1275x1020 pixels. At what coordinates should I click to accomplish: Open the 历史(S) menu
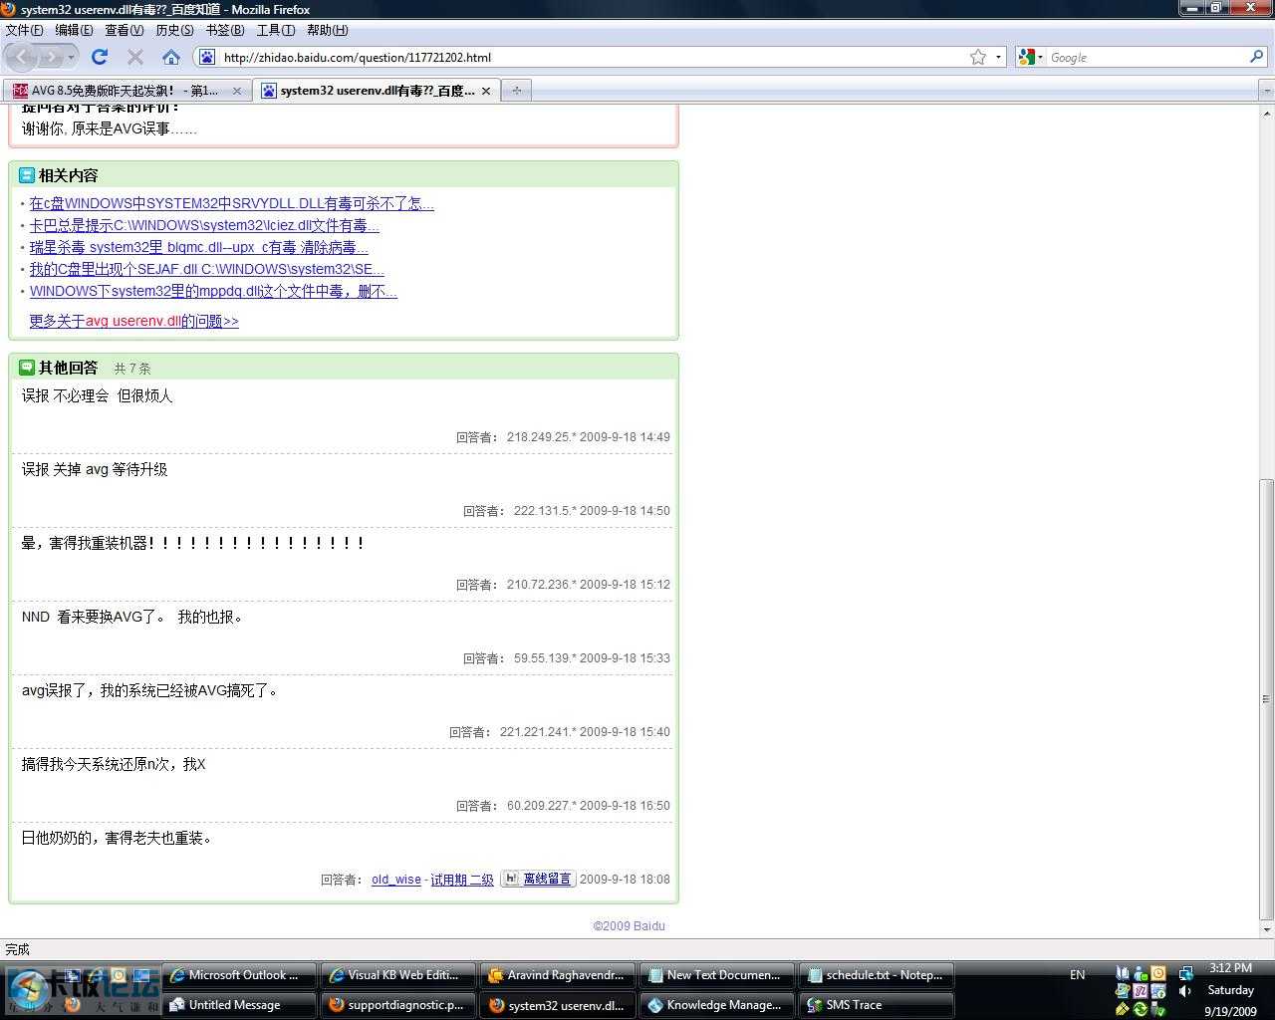(x=174, y=30)
